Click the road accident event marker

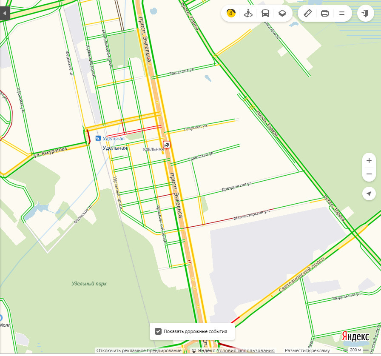click(x=167, y=145)
